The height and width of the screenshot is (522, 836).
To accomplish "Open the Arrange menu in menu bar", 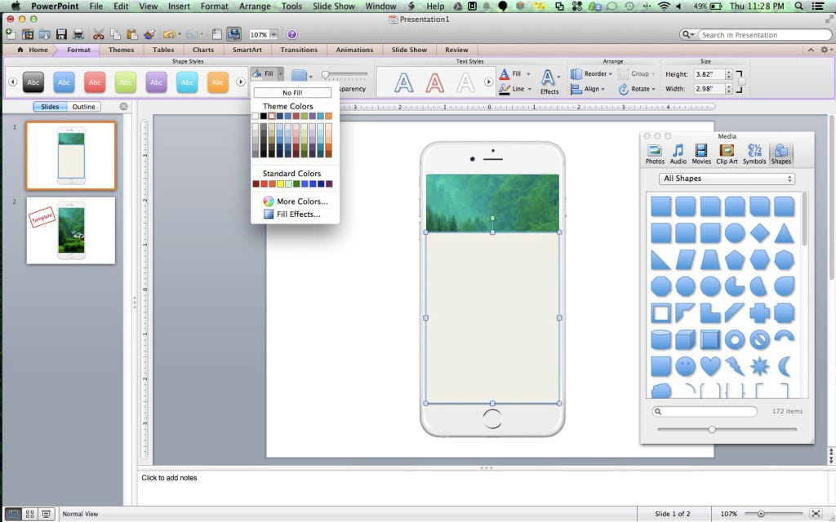I will click(x=255, y=7).
